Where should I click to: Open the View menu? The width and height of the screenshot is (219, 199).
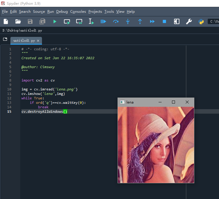pyautogui.click(x=120, y=12)
